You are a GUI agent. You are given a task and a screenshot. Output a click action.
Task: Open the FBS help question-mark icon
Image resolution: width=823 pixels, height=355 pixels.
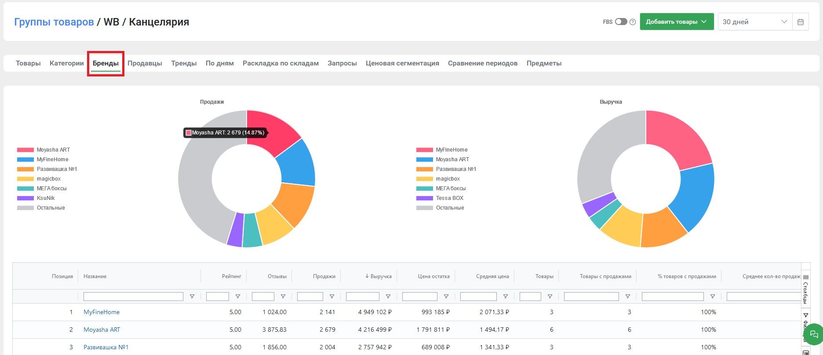pyautogui.click(x=633, y=22)
